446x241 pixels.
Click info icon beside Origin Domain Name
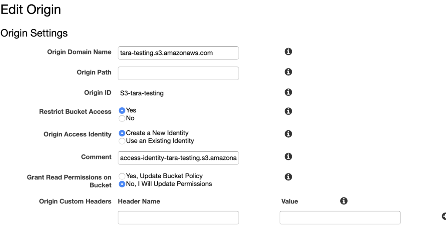tap(288, 51)
